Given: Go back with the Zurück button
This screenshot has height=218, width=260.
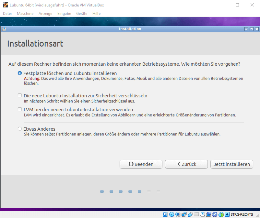Looking at the screenshot, I should [186, 164].
